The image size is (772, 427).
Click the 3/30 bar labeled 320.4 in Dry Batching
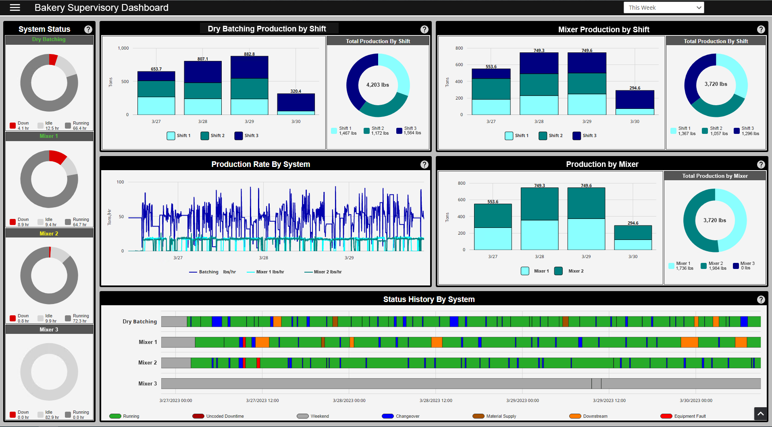coord(296,104)
